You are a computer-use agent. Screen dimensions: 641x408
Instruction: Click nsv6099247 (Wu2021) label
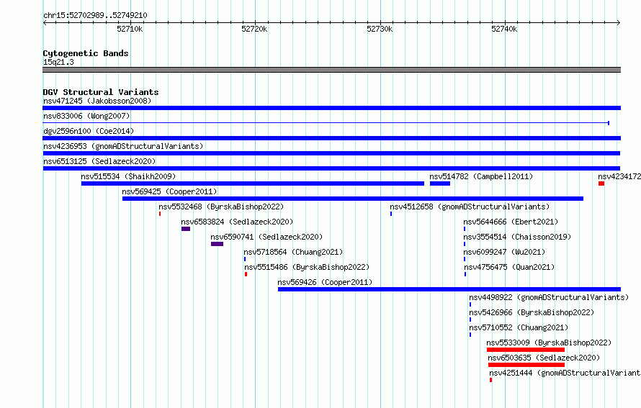point(504,252)
